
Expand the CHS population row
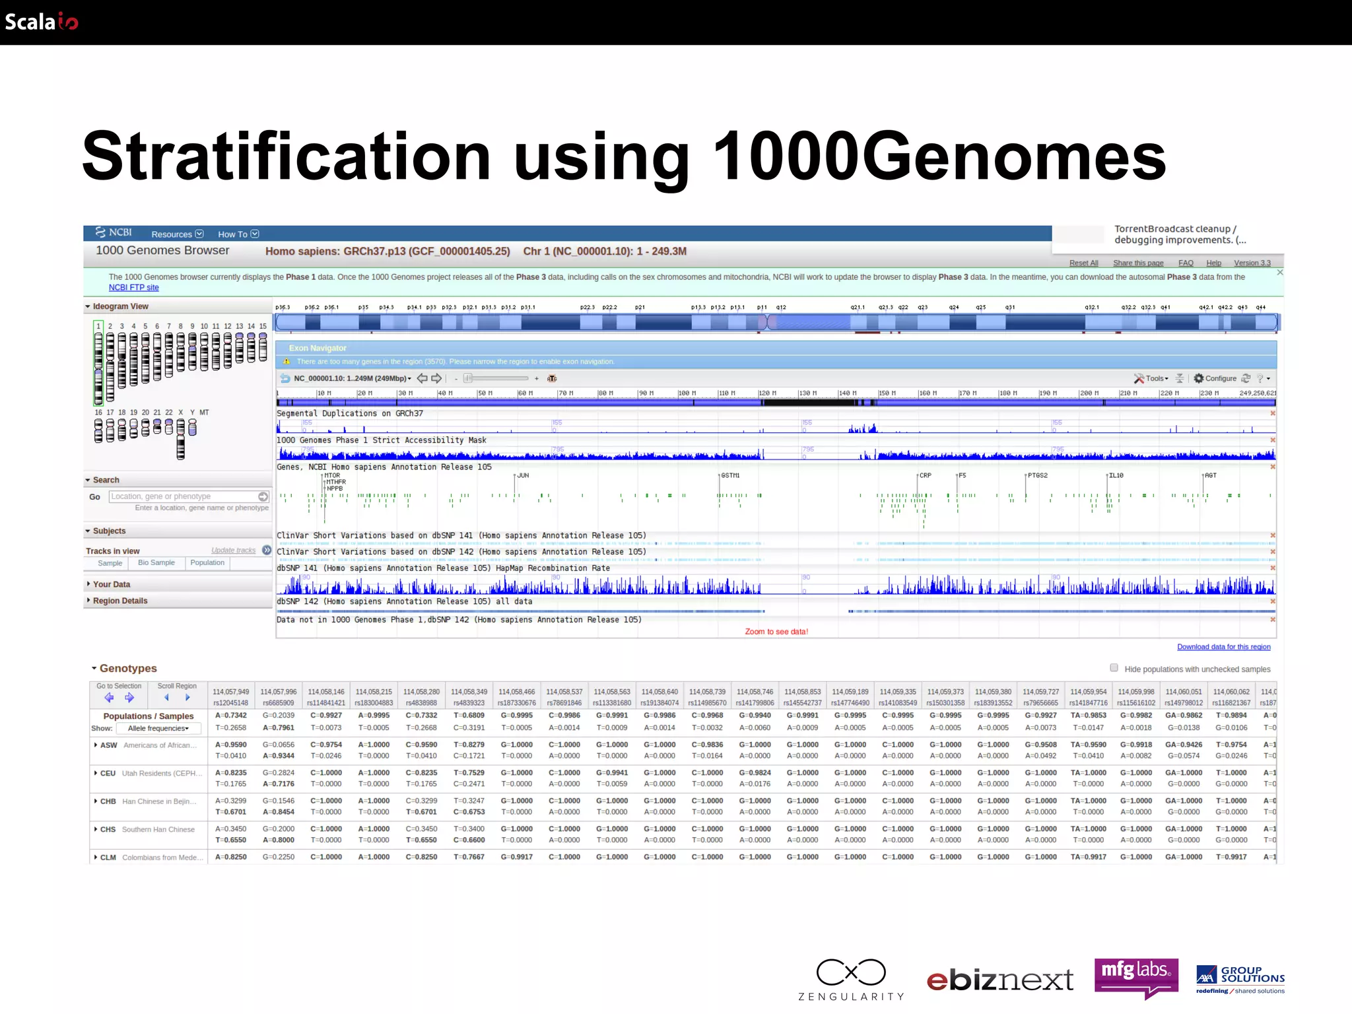pos(96,829)
